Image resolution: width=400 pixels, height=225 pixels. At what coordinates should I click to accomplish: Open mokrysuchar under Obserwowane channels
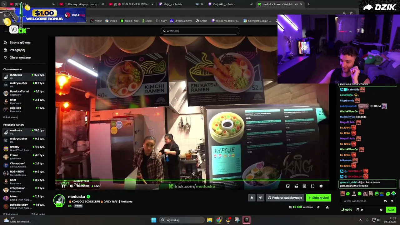[x=24, y=85]
